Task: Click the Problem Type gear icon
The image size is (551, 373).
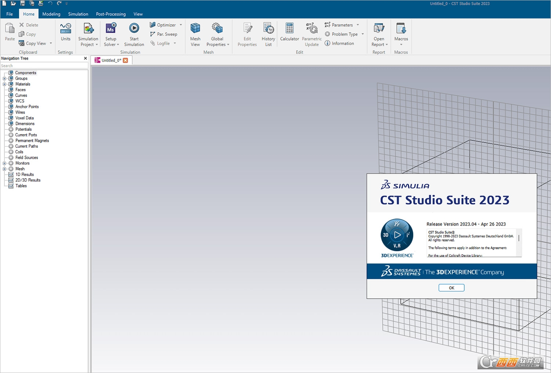Action: coord(327,34)
